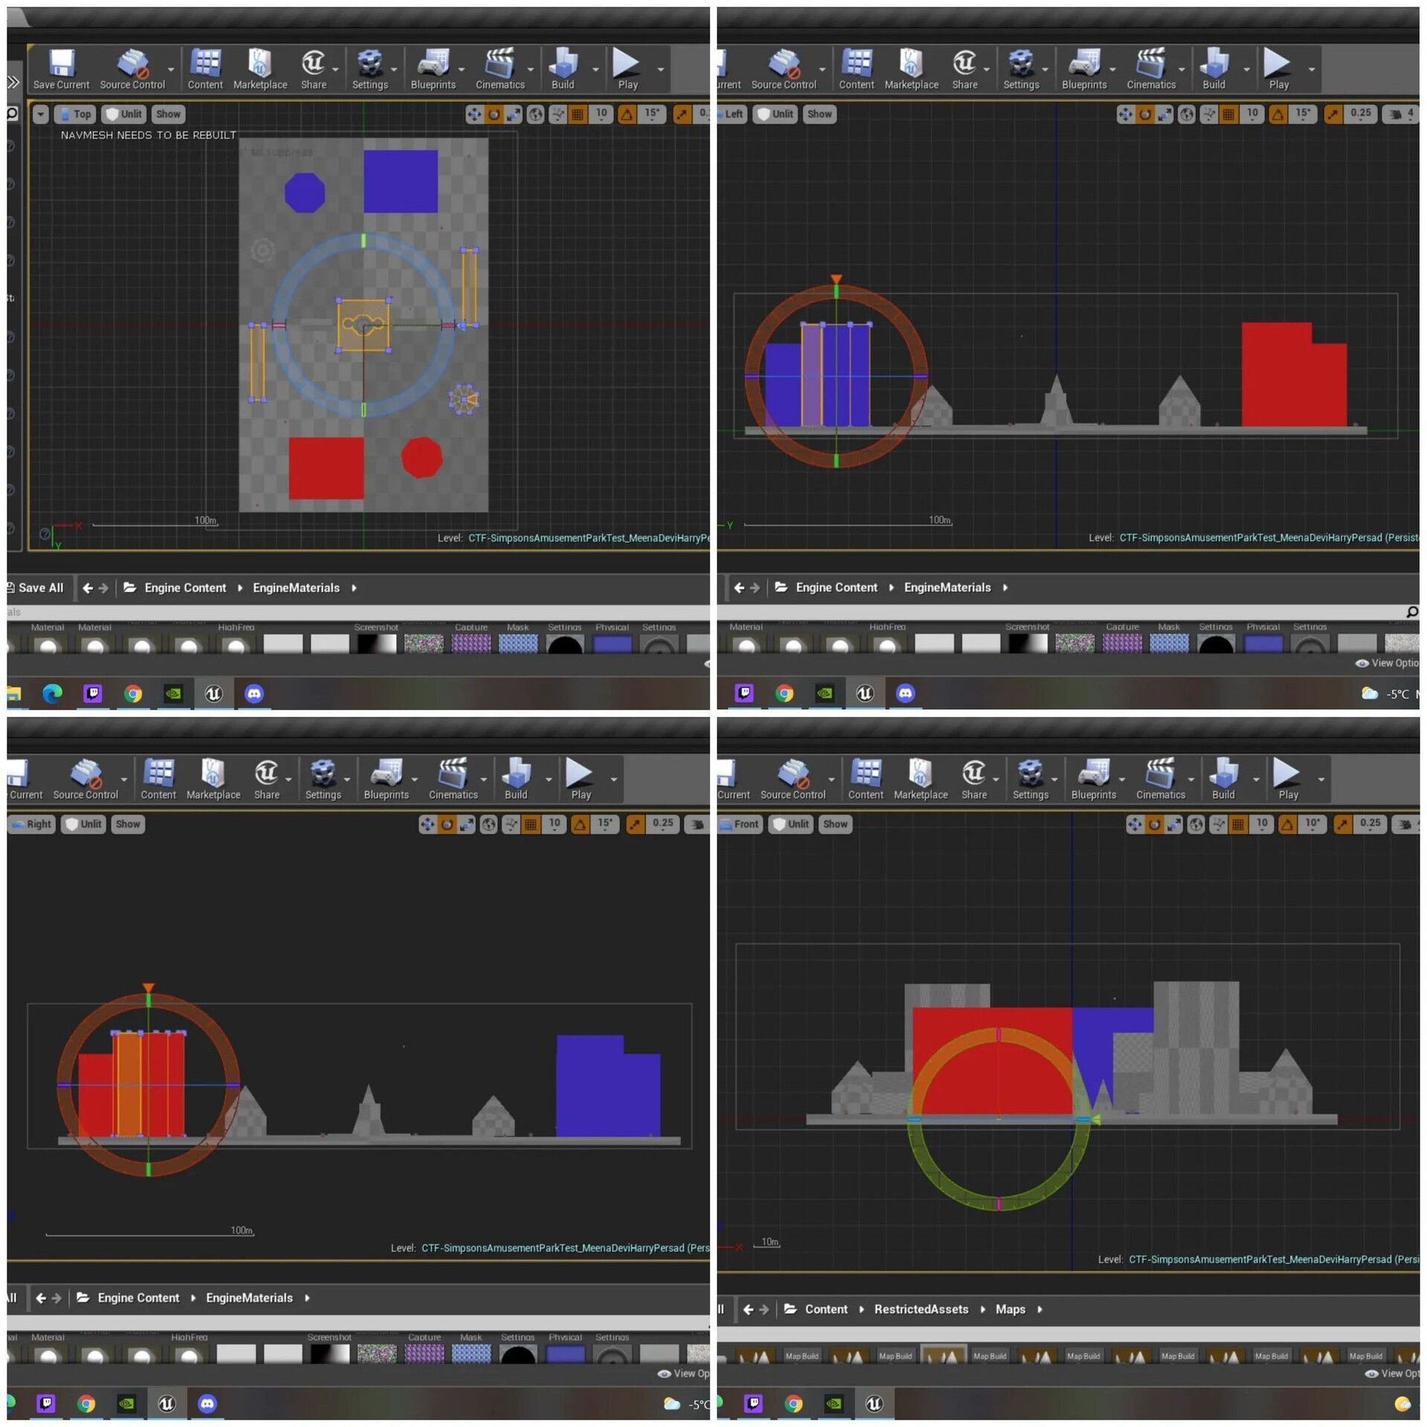
Task: Click Unlit view mode in the Right viewport
Action: tap(83, 824)
